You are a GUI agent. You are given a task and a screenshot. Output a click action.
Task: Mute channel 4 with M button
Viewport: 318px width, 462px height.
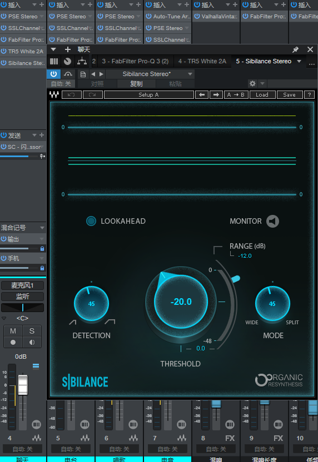(x=13, y=331)
